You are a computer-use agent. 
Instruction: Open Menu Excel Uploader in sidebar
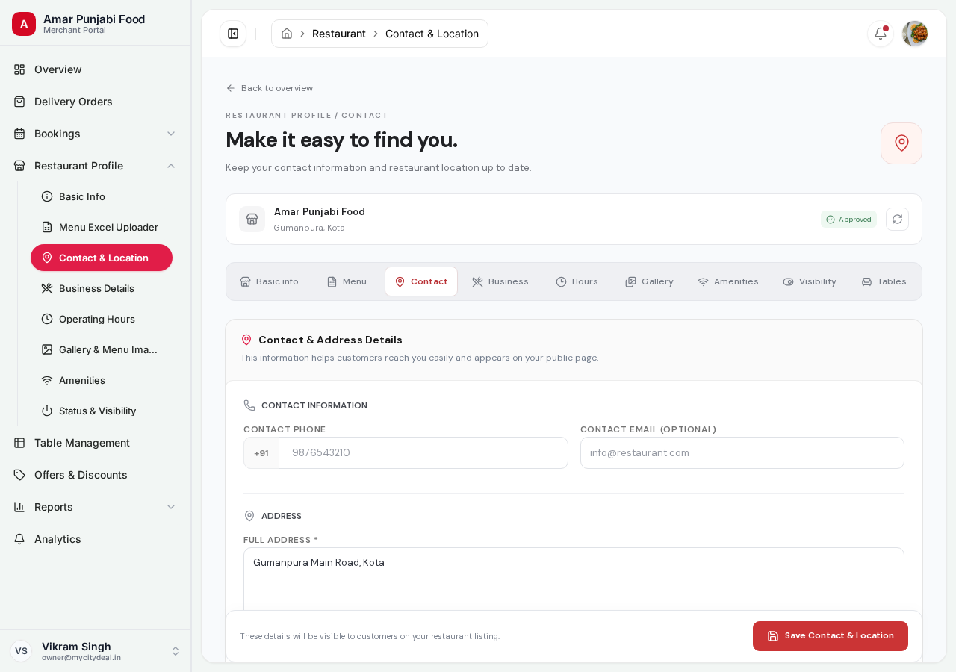(102, 227)
